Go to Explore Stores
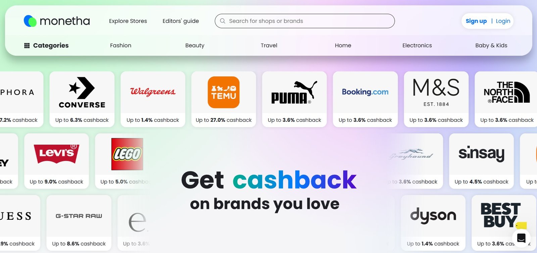537x253 pixels. pos(128,21)
